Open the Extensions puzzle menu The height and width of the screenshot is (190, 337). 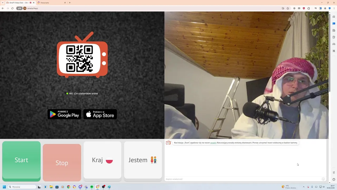[x=309, y=8]
